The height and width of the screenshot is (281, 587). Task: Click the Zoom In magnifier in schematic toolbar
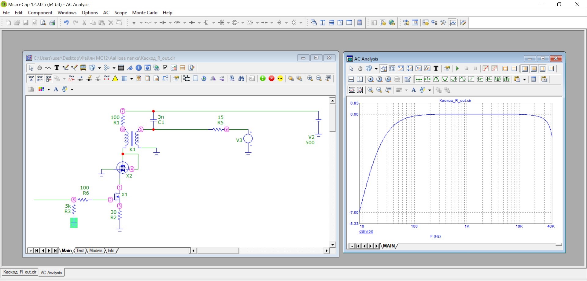(x=310, y=79)
